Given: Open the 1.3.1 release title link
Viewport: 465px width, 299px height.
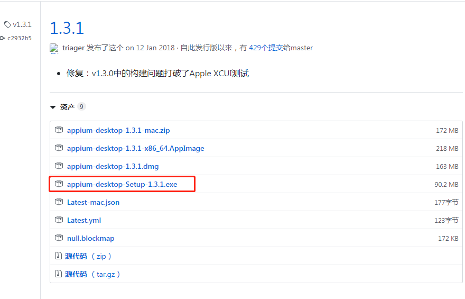Looking at the screenshot, I should point(67,28).
